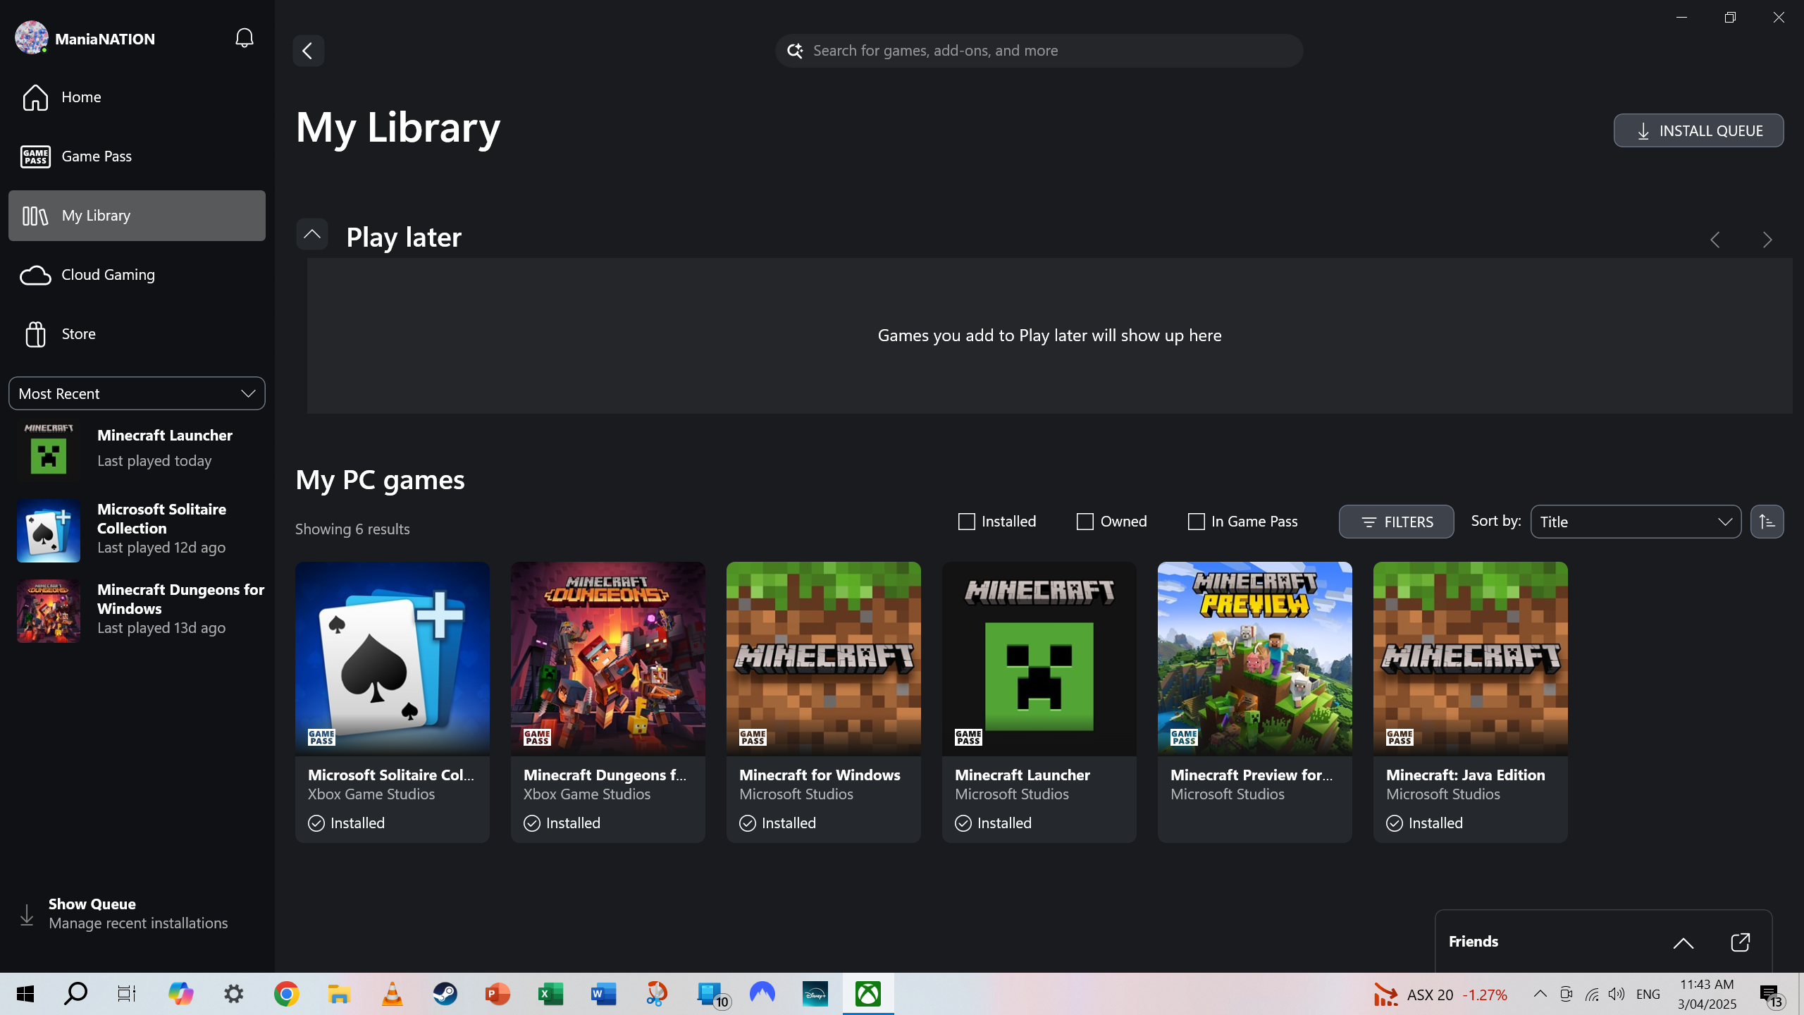The image size is (1804, 1015).
Task: Expand the Sort by Title dropdown
Action: 1635,522
